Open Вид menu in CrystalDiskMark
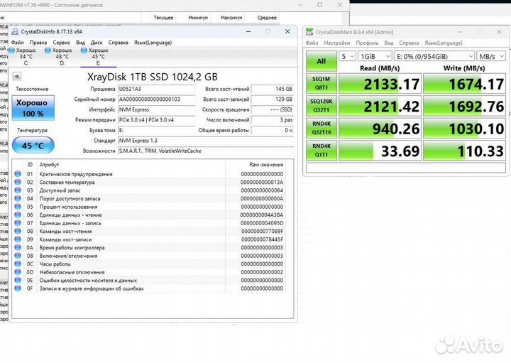The width and height of the screenshot is (511, 363). [x=388, y=43]
